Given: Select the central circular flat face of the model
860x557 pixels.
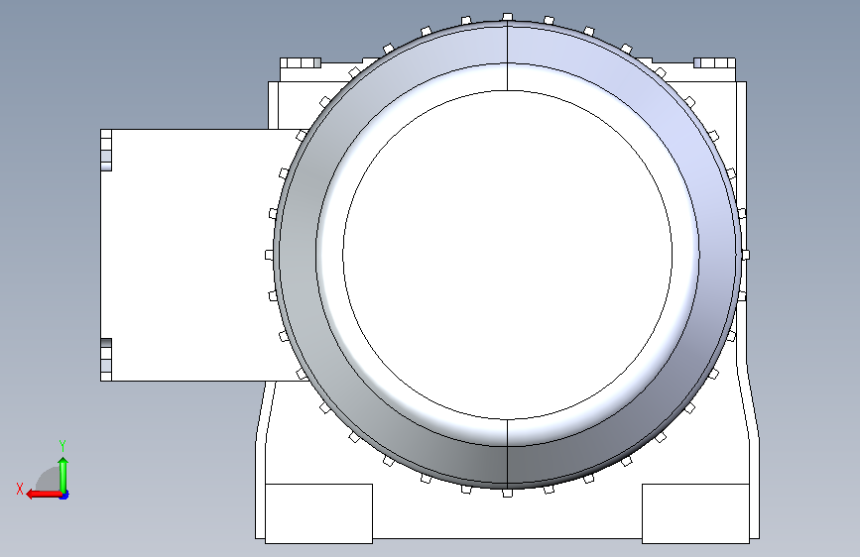Looking at the screenshot, I should [507, 255].
